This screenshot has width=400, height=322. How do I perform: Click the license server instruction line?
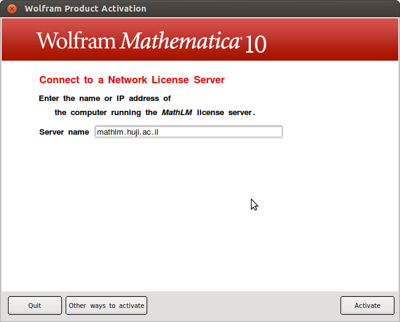point(154,113)
